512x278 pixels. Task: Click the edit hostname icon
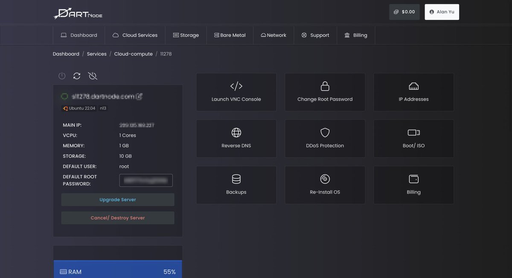click(x=139, y=97)
